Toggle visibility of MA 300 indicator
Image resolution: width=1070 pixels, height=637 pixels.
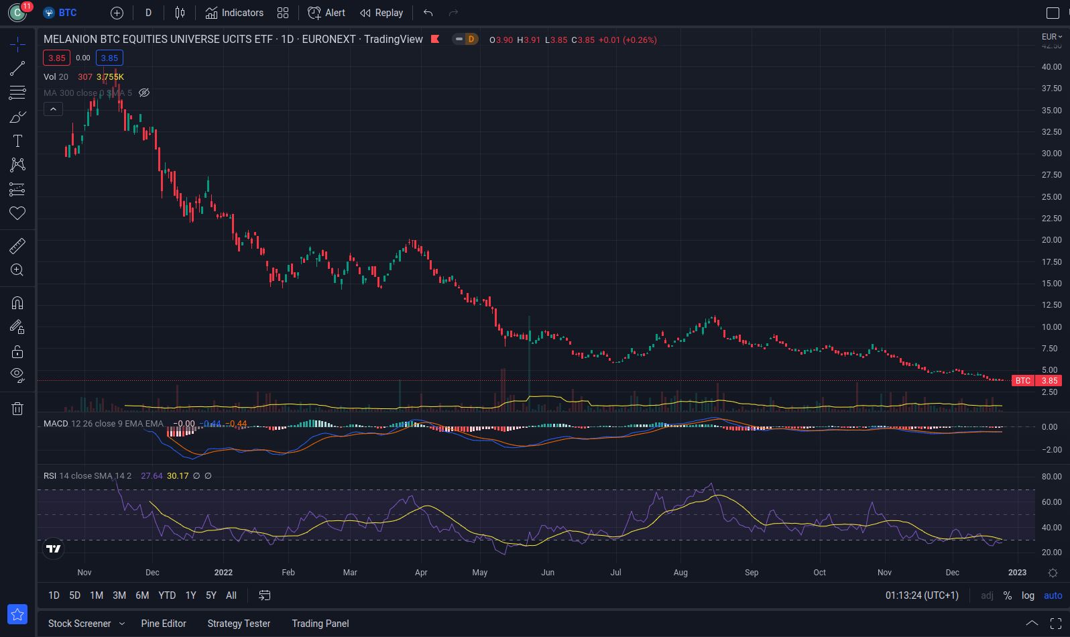pos(143,93)
